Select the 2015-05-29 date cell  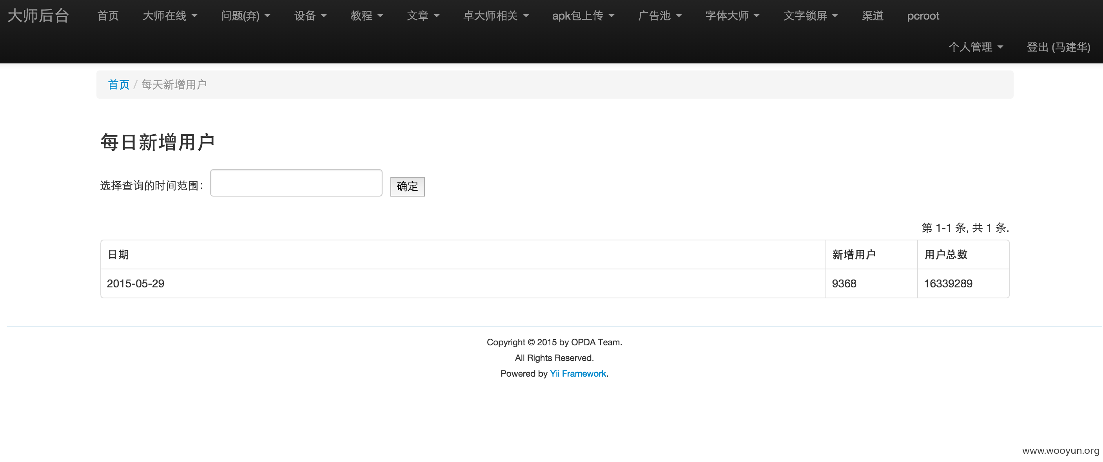point(463,283)
